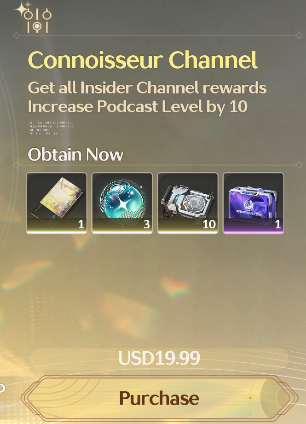The height and width of the screenshot is (424, 306).
Task: Click the diamond ornament right of Obtain Now divider
Action: 299,165
